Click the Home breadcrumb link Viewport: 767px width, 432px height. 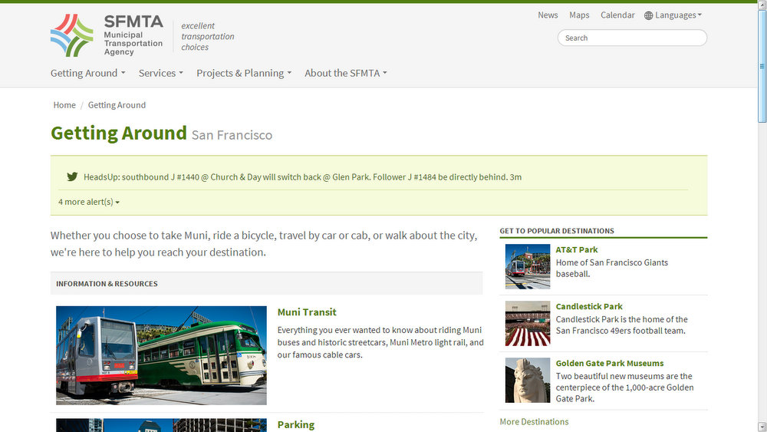click(64, 105)
